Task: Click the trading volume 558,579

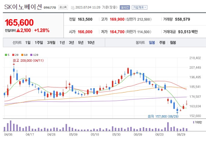Action: pyautogui.click(x=183, y=19)
